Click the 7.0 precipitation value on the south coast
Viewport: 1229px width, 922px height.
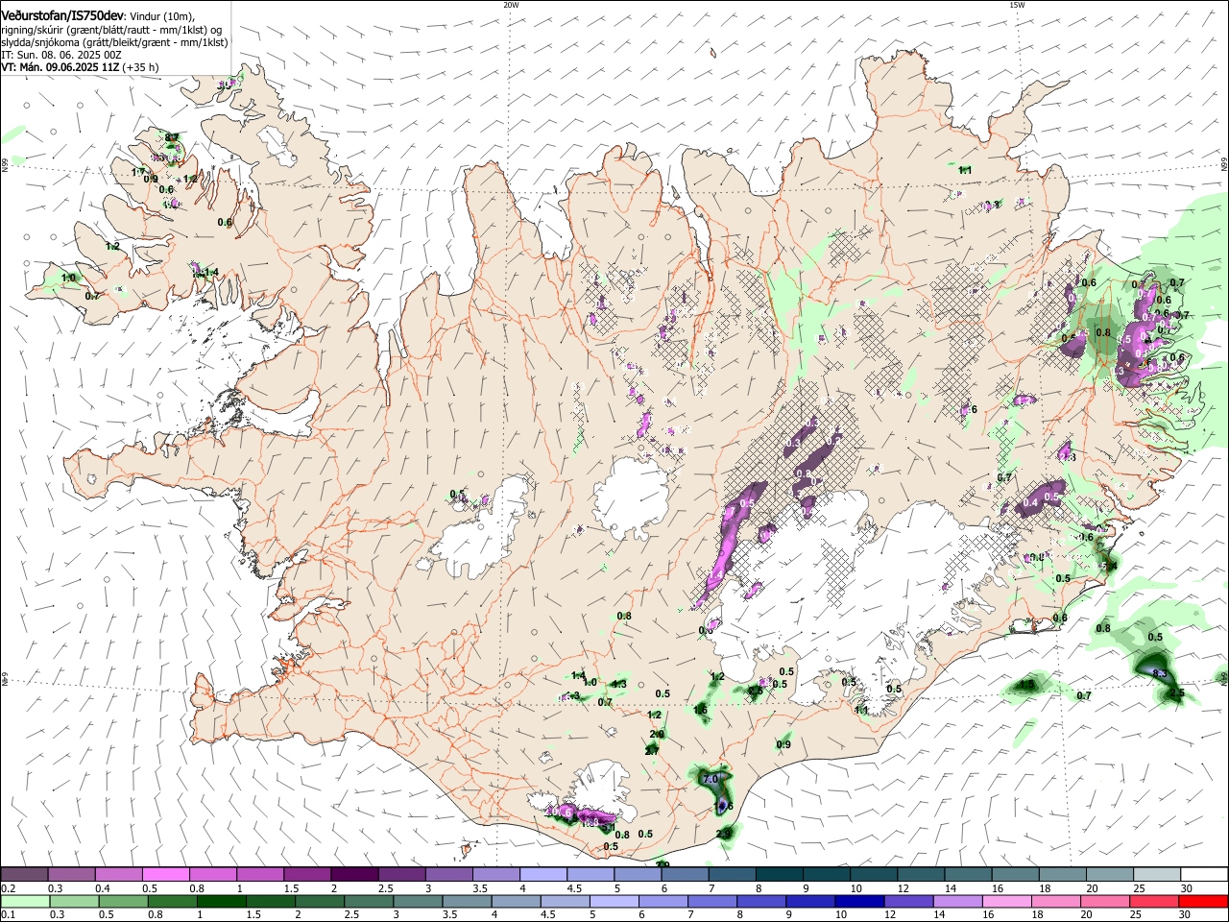point(711,779)
